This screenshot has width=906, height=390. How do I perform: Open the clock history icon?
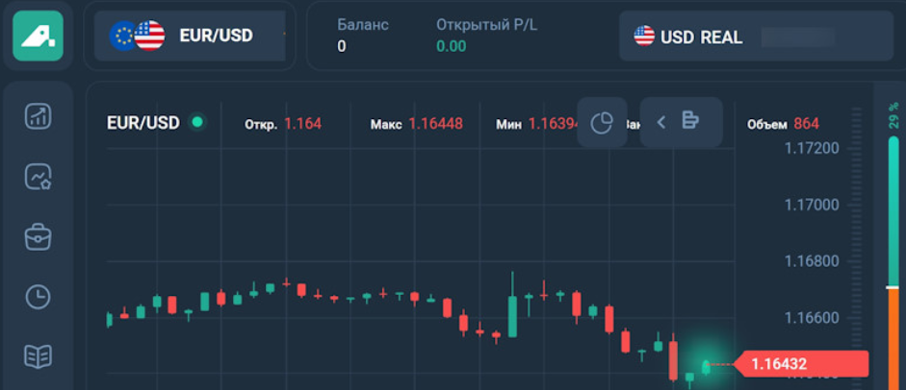[x=38, y=296]
